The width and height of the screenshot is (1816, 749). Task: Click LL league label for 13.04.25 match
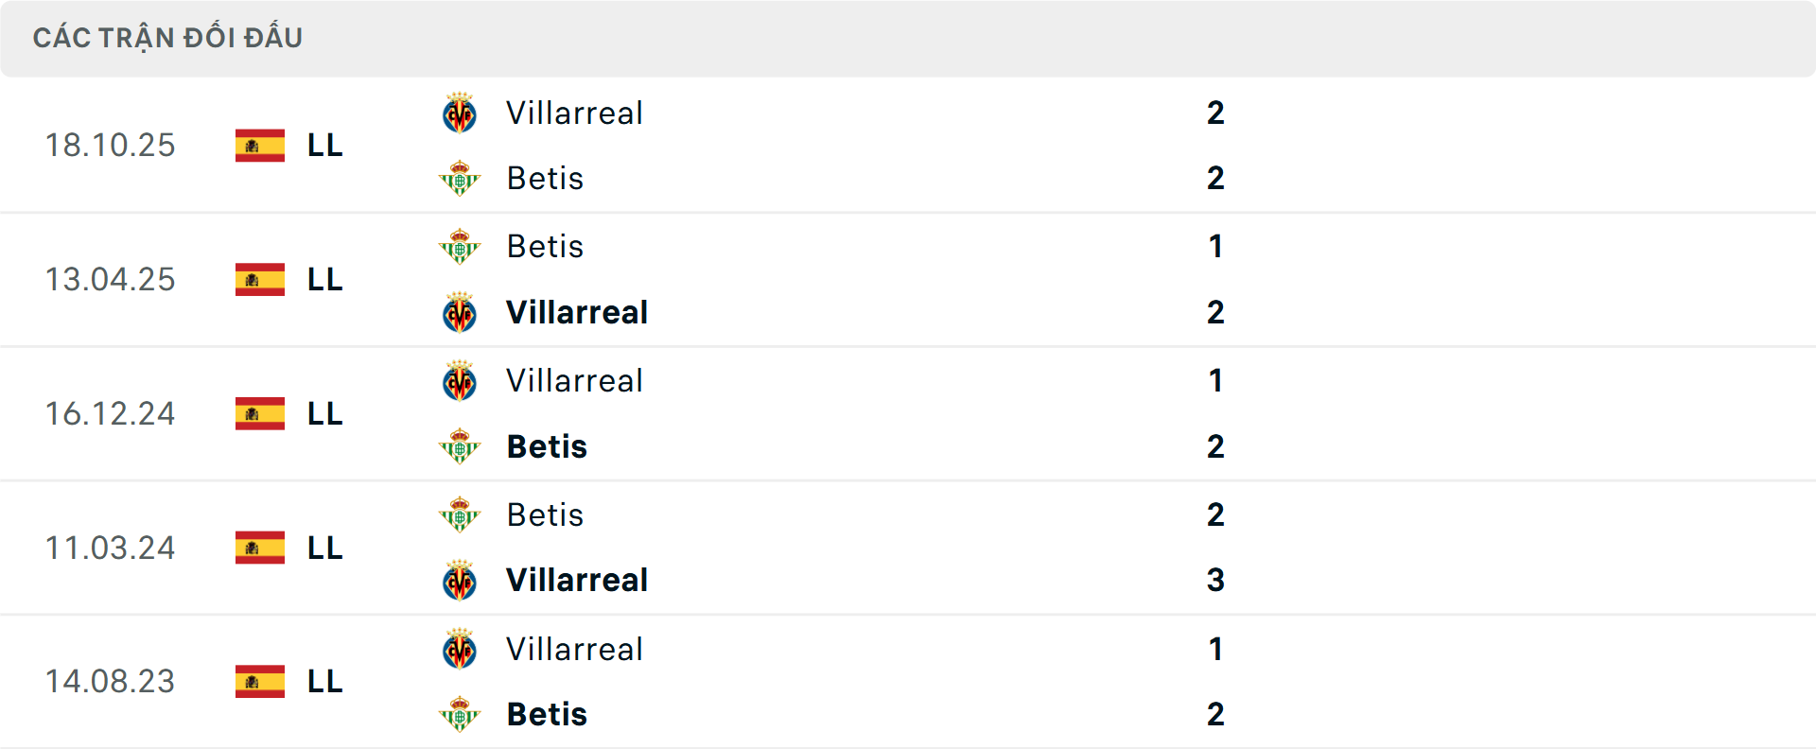324,280
